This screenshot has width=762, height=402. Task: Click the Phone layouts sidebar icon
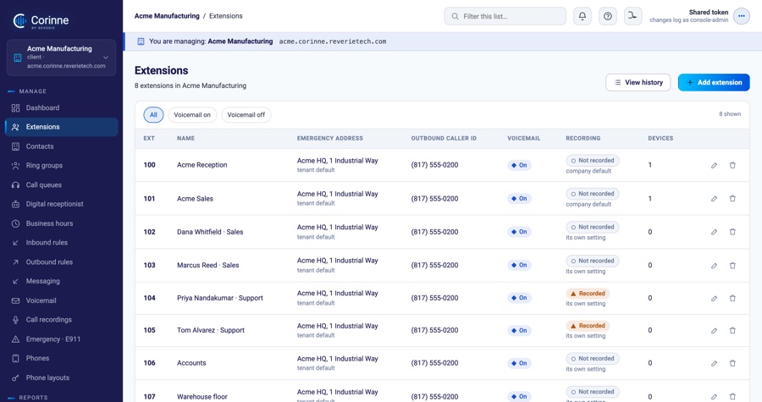pos(15,377)
